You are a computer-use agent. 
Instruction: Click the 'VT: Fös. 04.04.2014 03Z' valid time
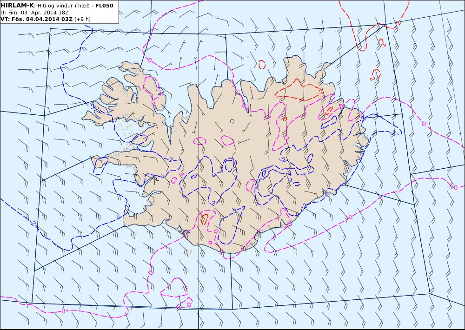pos(36,19)
